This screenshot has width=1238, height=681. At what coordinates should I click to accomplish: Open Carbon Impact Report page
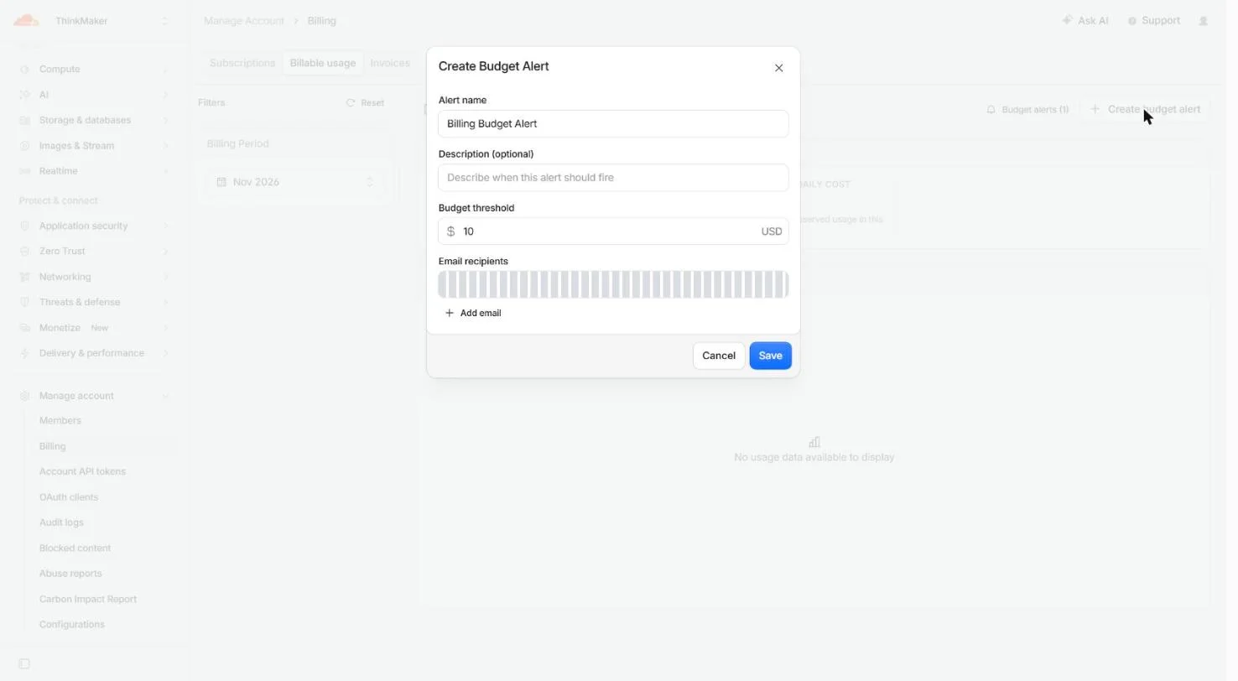pyautogui.click(x=88, y=600)
